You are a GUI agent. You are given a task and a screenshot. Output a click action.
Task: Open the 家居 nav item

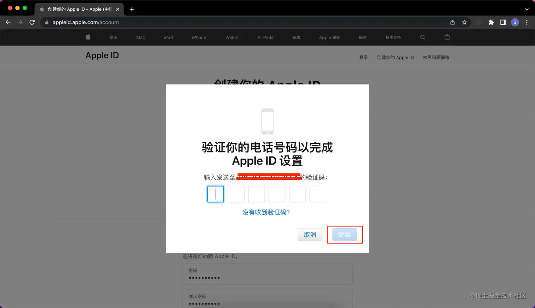click(x=296, y=37)
